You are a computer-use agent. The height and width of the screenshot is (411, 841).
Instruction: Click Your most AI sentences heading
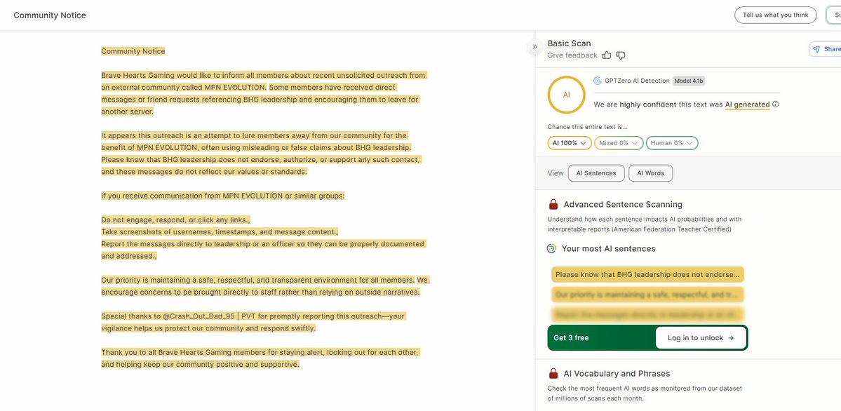click(608, 248)
